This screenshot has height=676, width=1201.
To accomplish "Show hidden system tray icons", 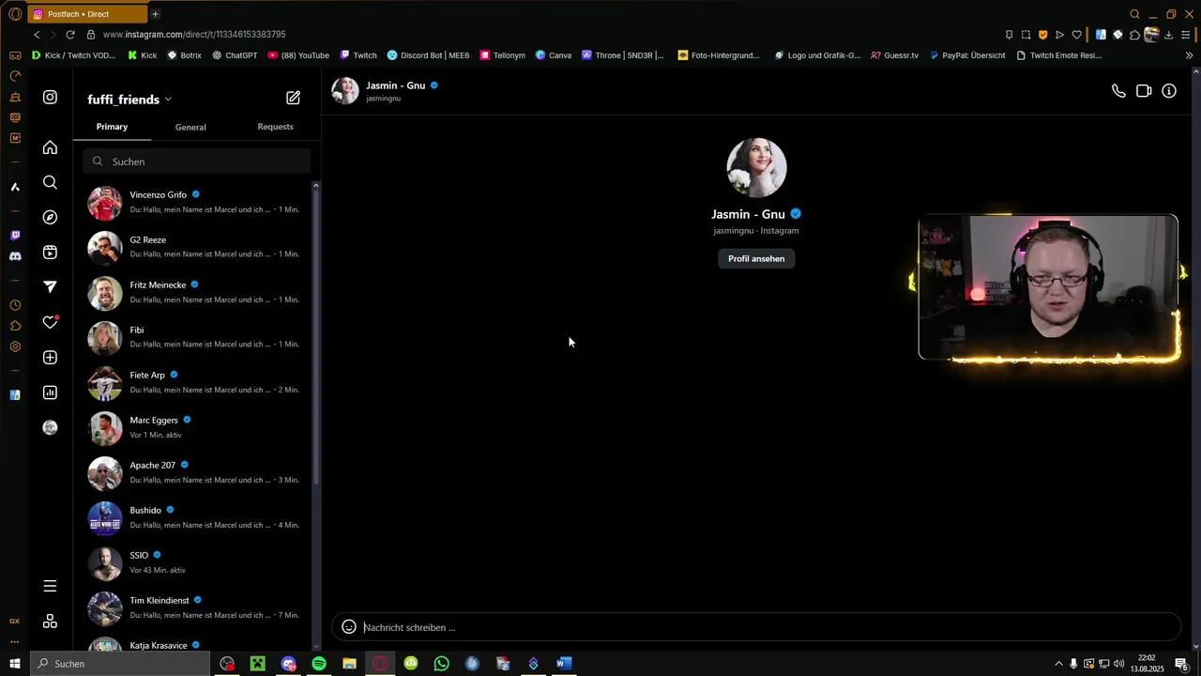I will tap(1059, 664).
